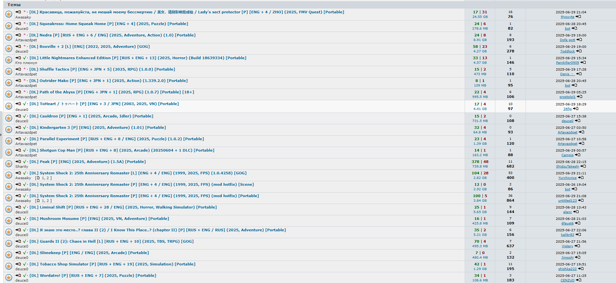The width and height of the screenshot is (616, 283).
Task: Download the 739.8 MB Peak torrent
Action: pyautogui.click(x=480, y=167)
